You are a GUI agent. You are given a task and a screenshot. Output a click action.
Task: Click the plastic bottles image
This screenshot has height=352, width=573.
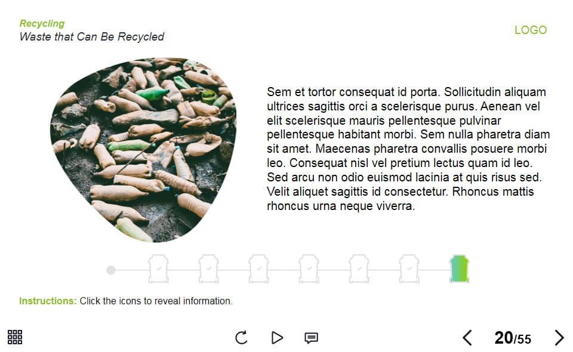coord(143,150)
